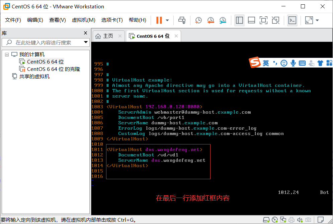Open the library search filter dropdown

(86, 42)
